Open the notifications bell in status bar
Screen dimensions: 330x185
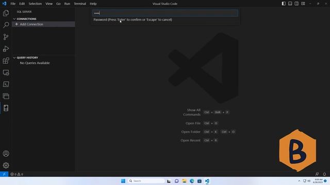[x=324, y=174]
